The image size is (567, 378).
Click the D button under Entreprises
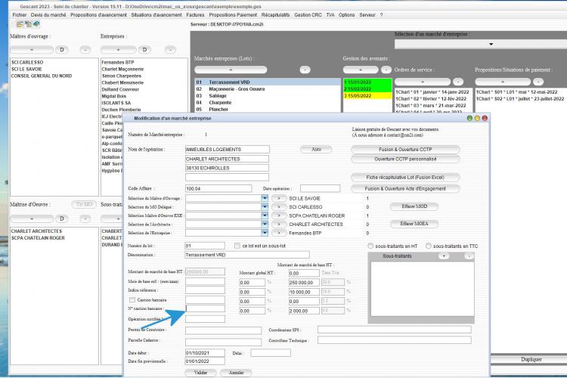pyautogui.click(x=144, y=50)
